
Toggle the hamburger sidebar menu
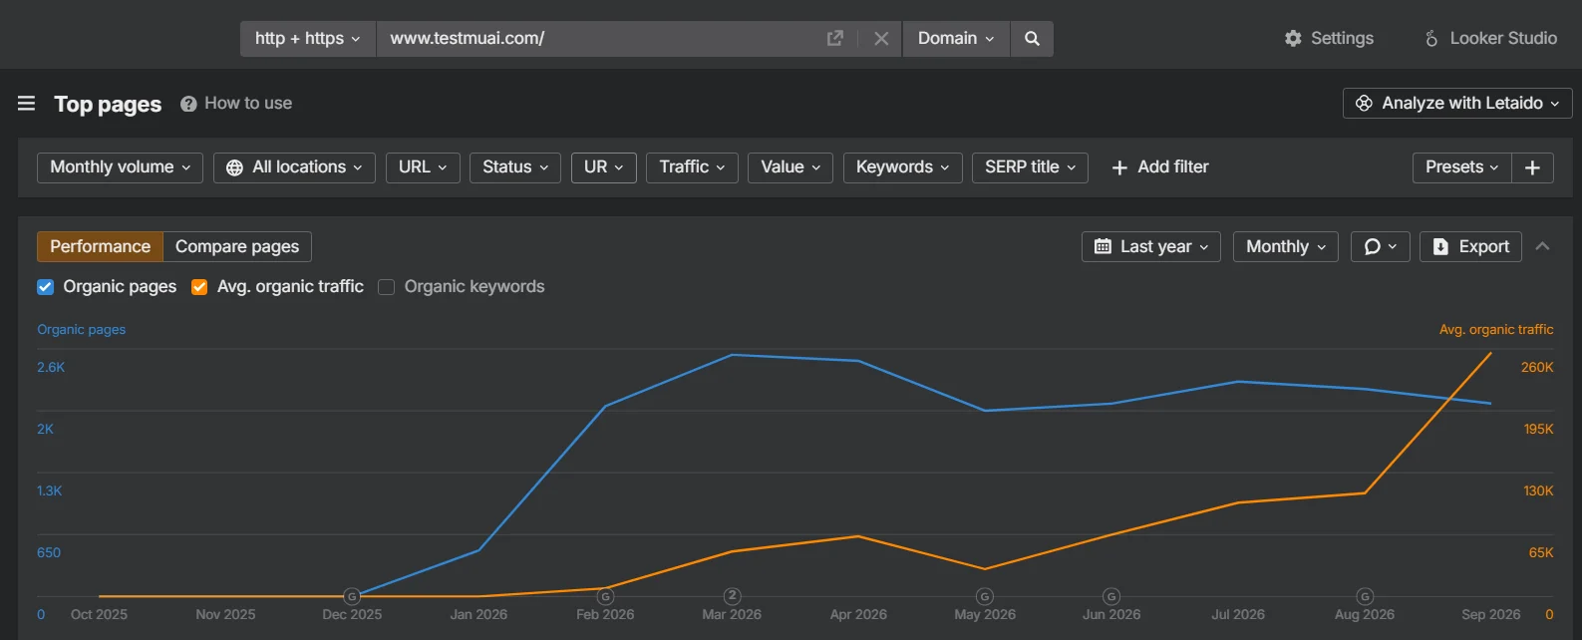tap(27, 103)
